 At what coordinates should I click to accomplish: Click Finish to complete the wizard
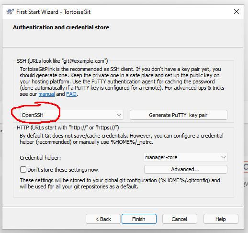click(x=139, y=219)
